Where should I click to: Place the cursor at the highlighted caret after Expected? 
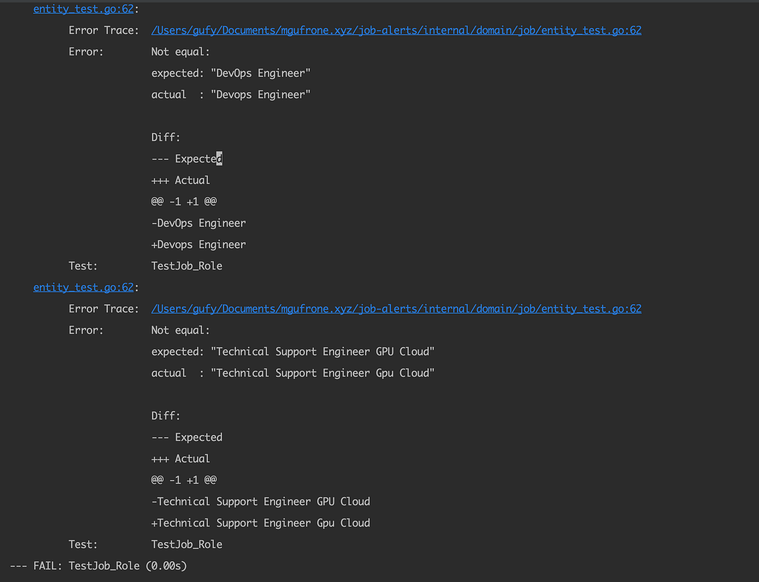220,159
